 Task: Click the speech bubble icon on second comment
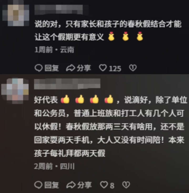(x=38, y=185)
